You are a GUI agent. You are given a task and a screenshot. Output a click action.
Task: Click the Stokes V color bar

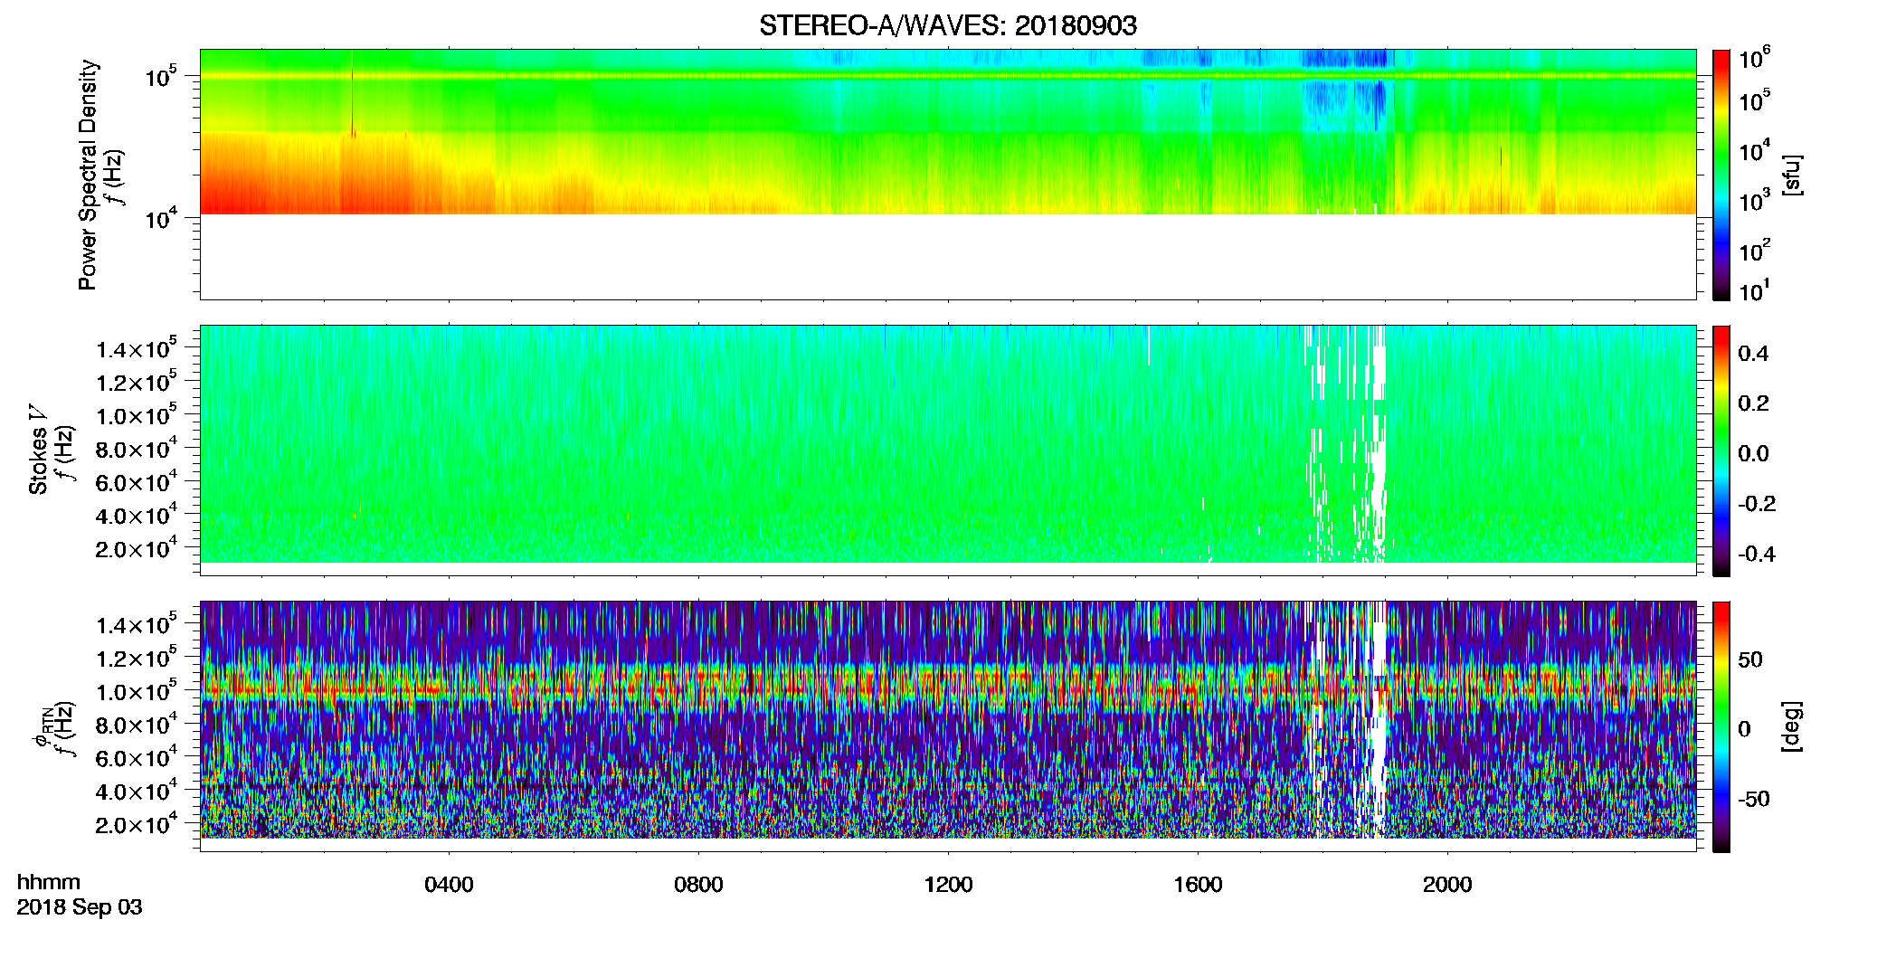tap(1721, 451)
